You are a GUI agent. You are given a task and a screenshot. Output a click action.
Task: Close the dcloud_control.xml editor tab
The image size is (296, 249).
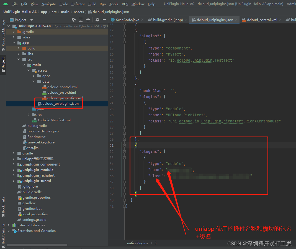point(280,20)
